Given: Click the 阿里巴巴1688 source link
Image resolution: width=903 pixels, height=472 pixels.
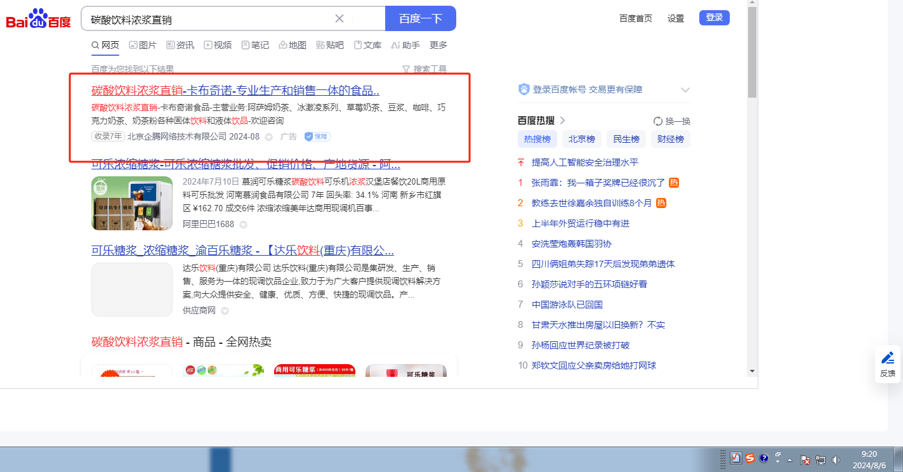Looking at the screenshot, I should point(208,224).
